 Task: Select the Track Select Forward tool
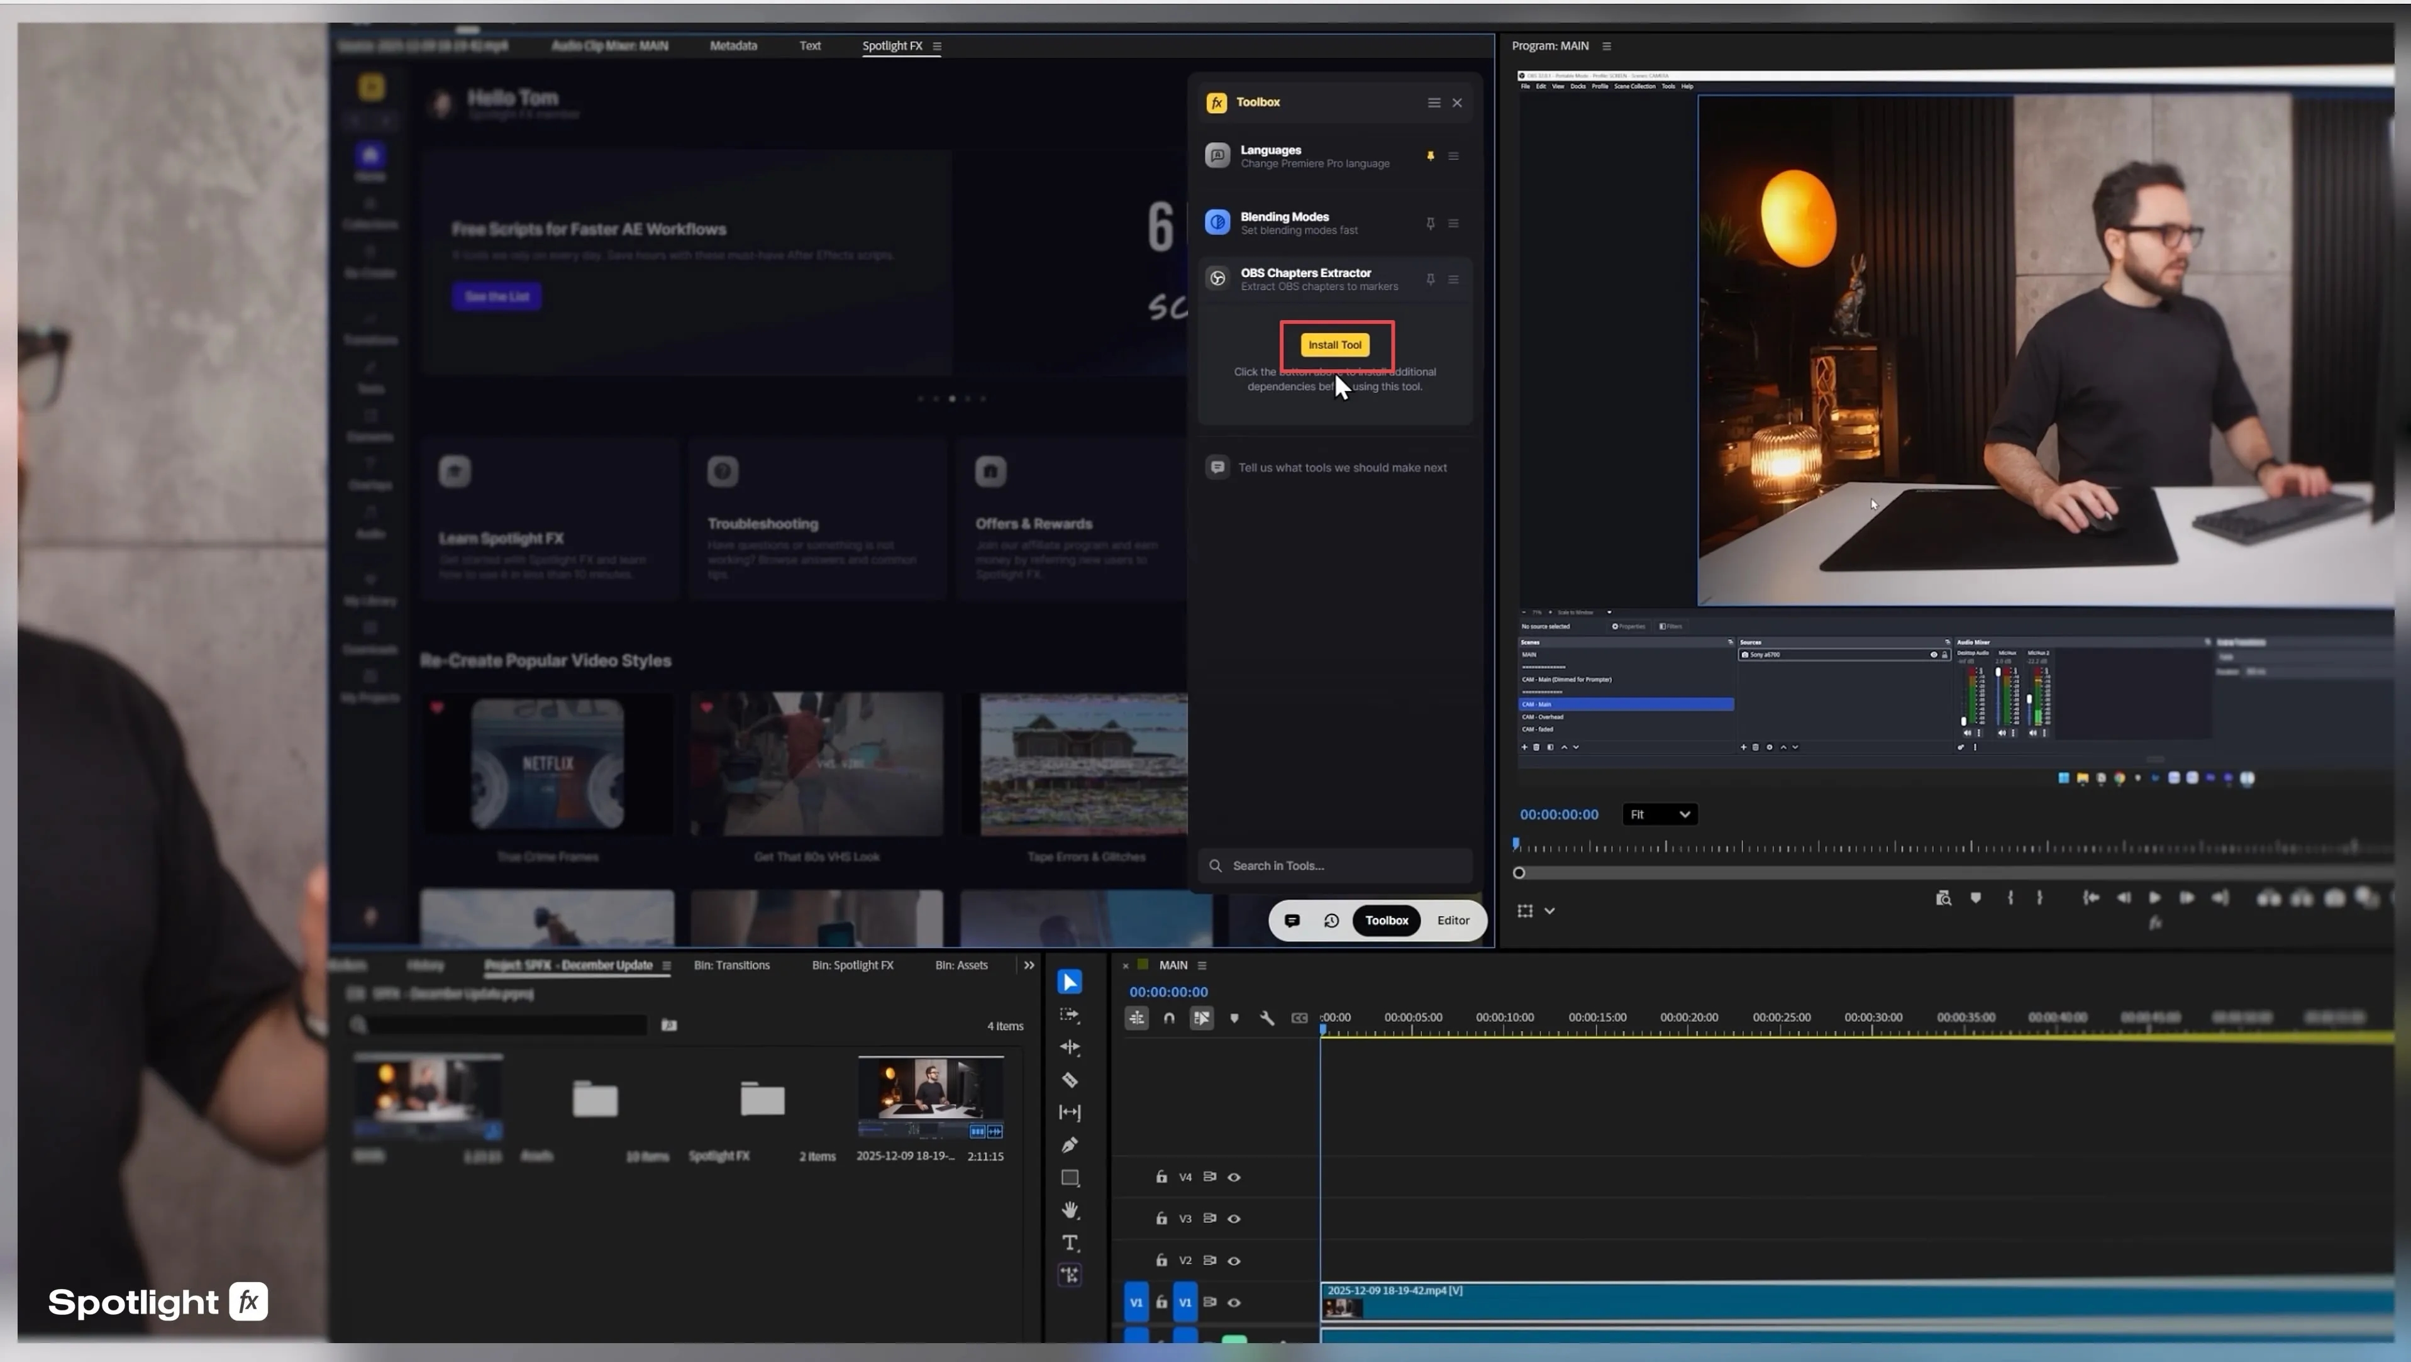[1070, 1015]
